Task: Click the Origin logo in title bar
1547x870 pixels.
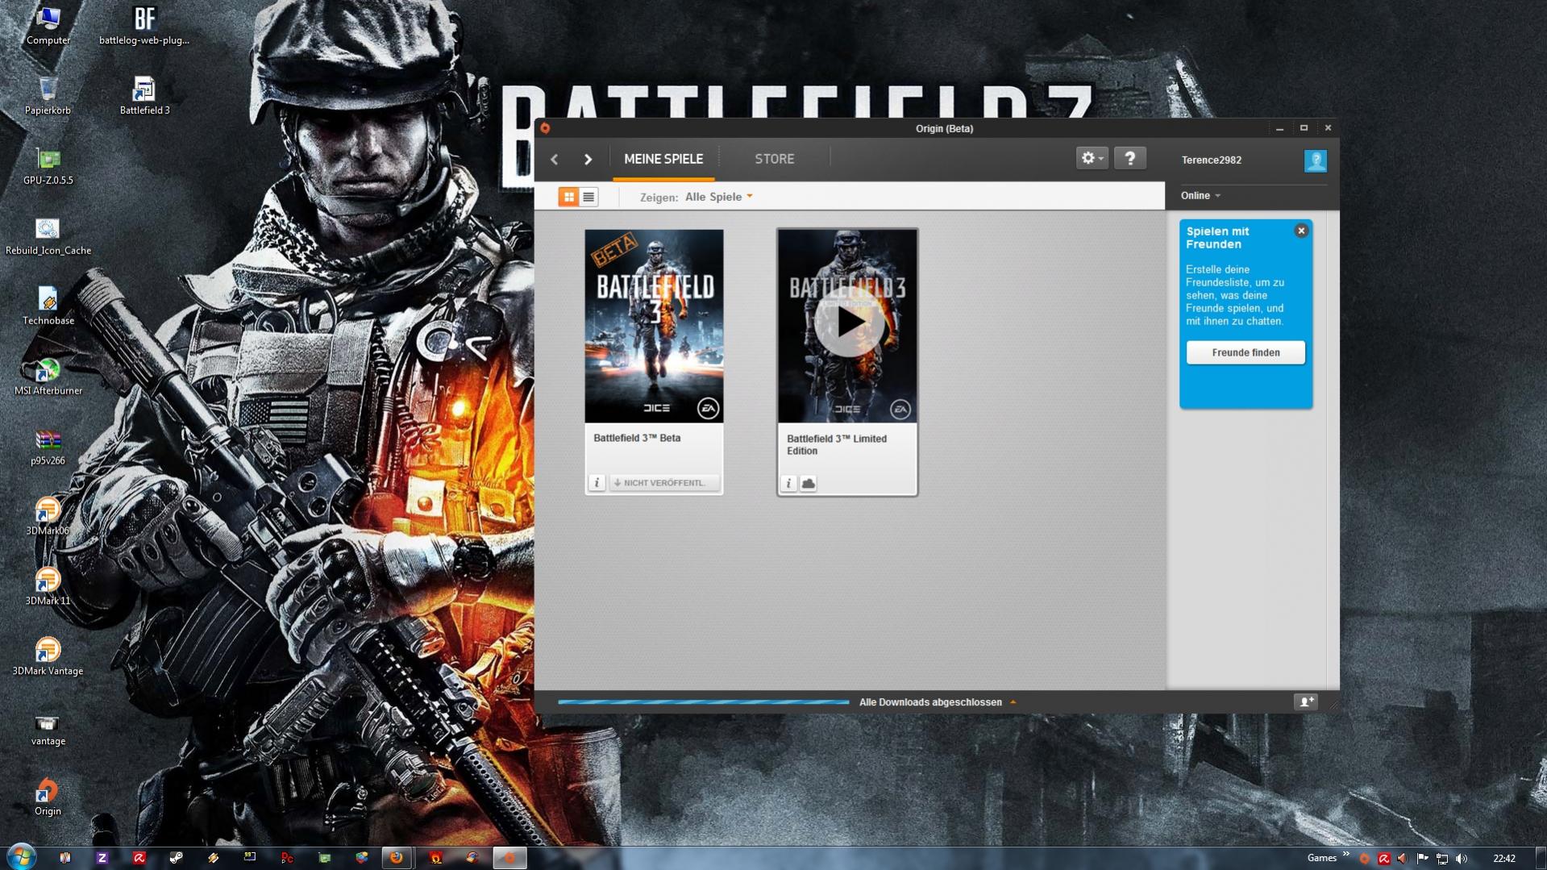Action: click(546, 128)
